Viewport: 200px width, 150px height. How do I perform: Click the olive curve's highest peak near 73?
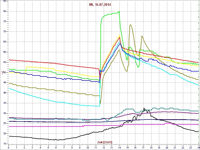coord(130,24)
